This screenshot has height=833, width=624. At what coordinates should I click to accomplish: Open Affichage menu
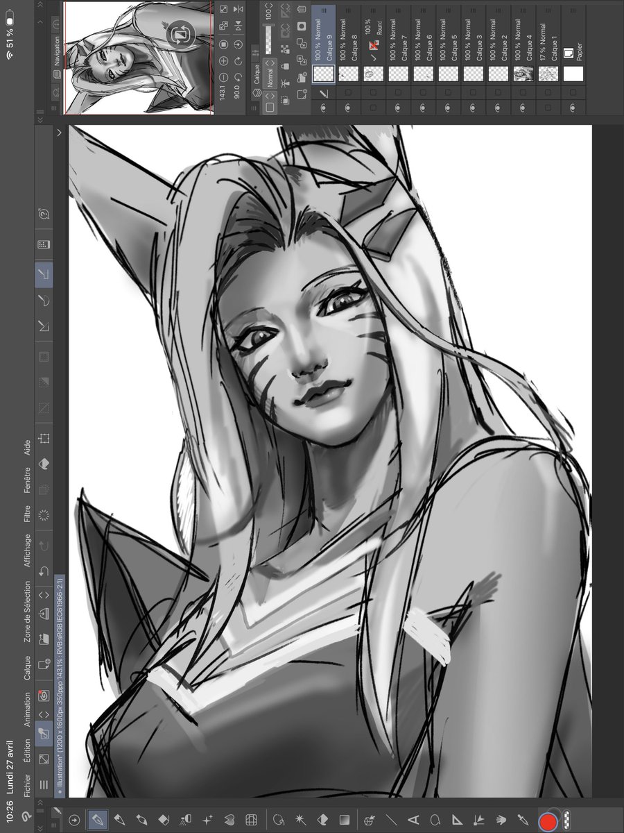[28, 551]
